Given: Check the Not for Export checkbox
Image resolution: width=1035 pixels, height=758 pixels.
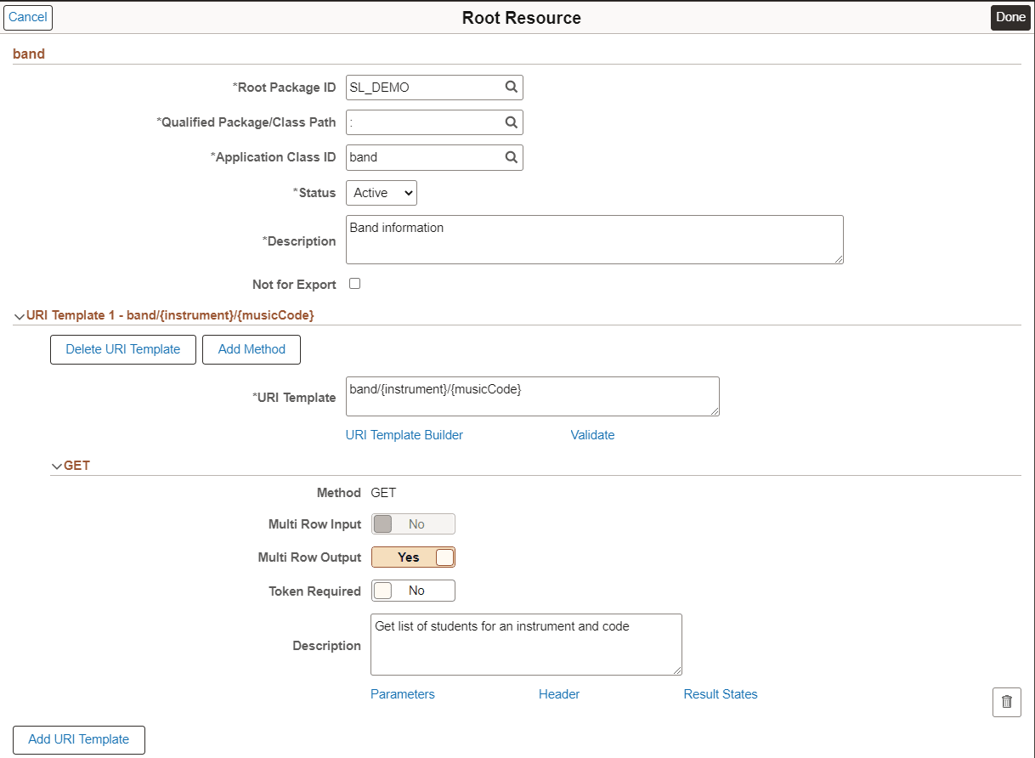Looking at the screenshot, I should 354,284.
